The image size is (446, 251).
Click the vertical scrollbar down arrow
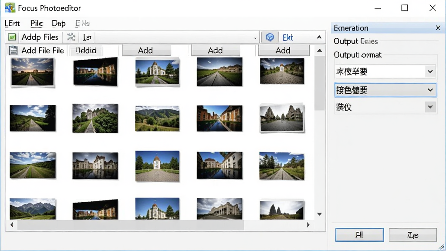[319, 214]
